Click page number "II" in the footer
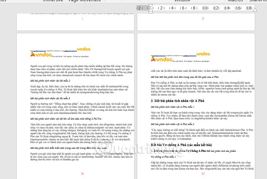The width and height of the screenshot is (267, 179). click(203, 19)
